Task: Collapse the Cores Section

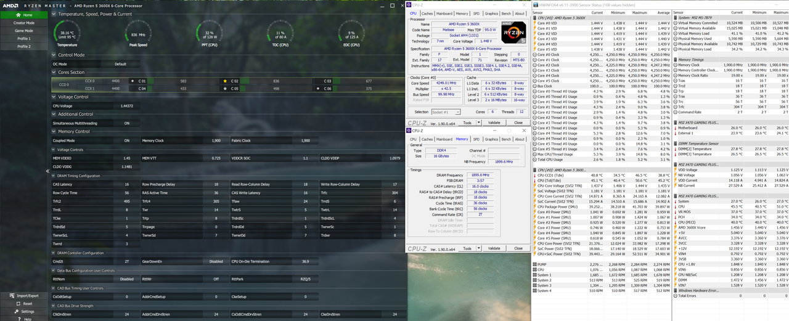Action: pos(54,72)
